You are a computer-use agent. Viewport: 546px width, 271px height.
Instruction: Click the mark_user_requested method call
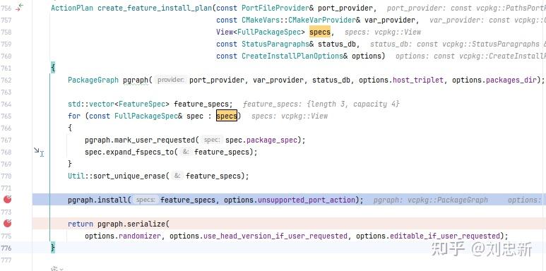pyautogui.click(x=155, y=140)
